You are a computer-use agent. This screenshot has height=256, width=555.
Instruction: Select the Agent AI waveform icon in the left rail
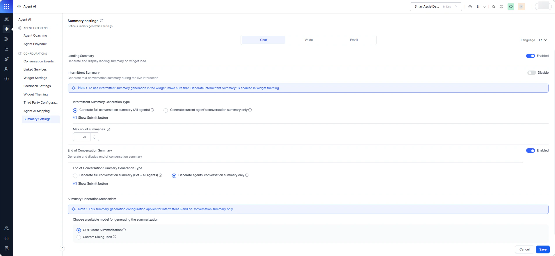[x=6, y=29]
